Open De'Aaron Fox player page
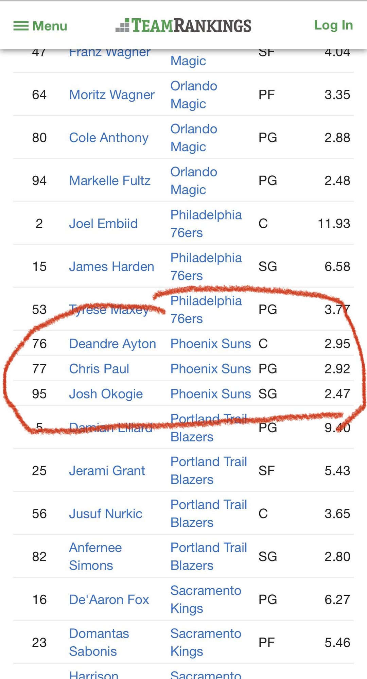 (109, 599)
